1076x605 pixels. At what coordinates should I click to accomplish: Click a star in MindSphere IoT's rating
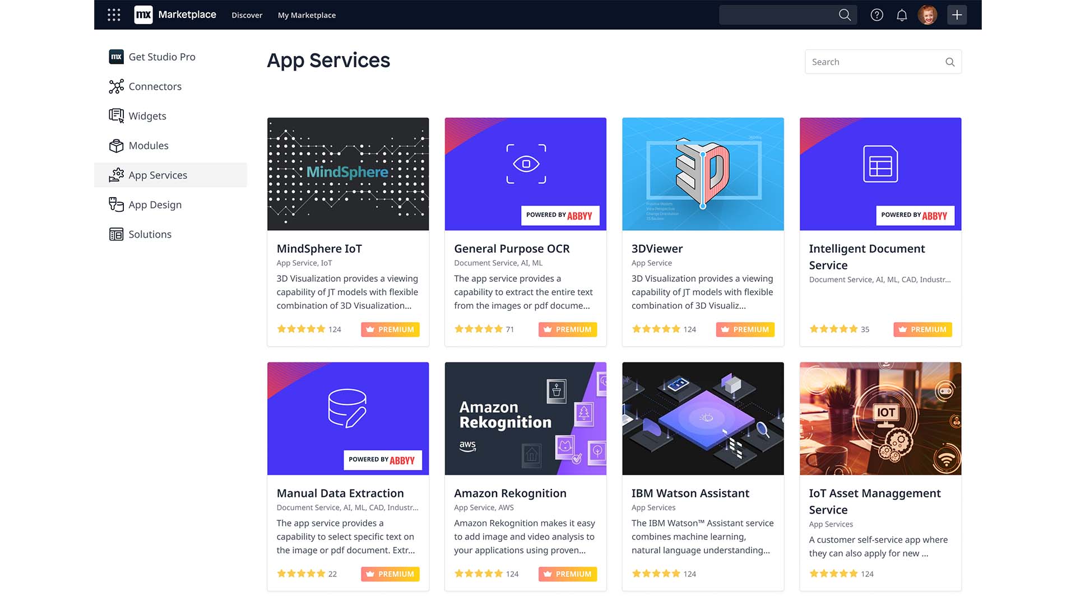click(x=301, y=329)
